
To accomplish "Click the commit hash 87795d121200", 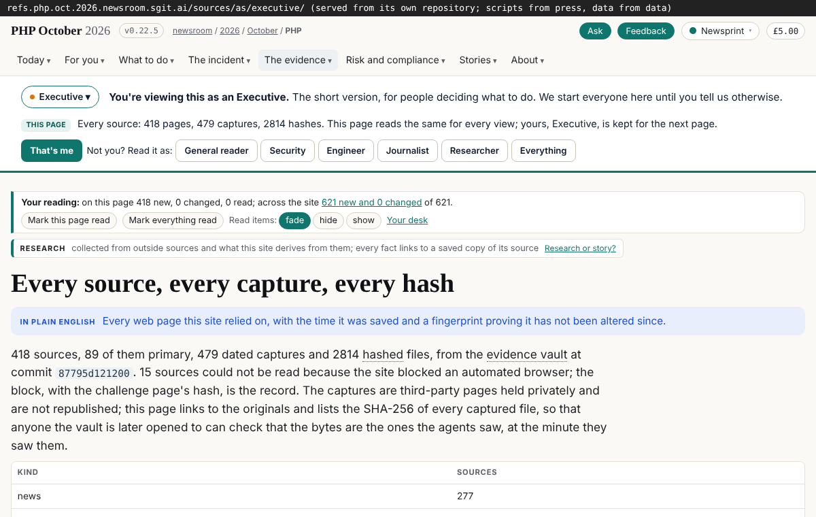I will (x=94, y=373).
